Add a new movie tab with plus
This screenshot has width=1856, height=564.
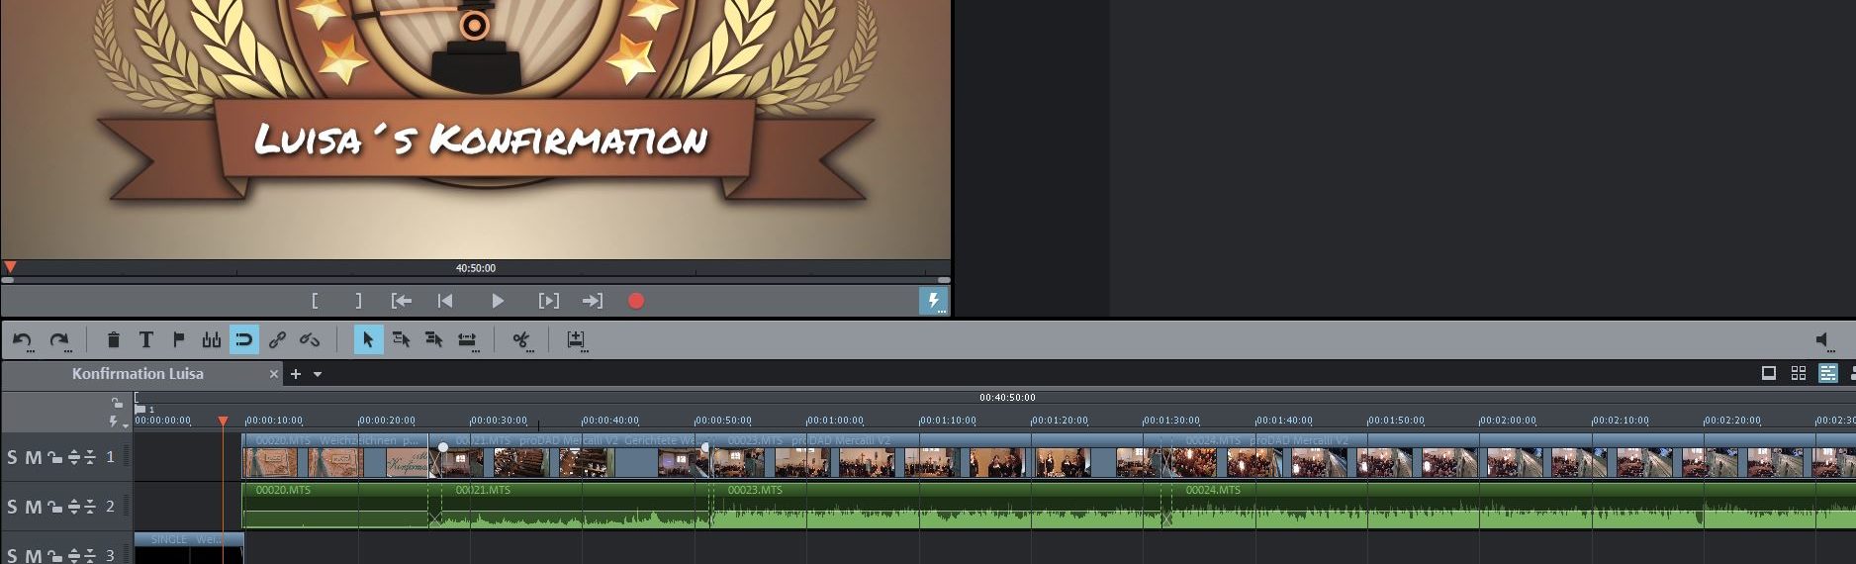[x=295, y=374]
